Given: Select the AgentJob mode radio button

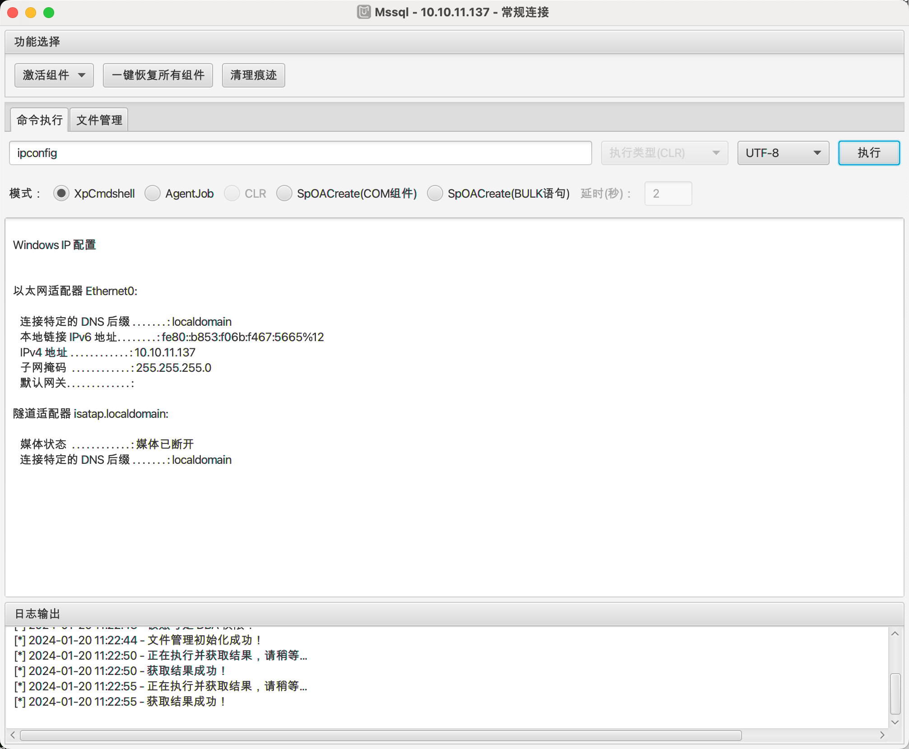Looking at the screenshot, I should pos(153,194).
